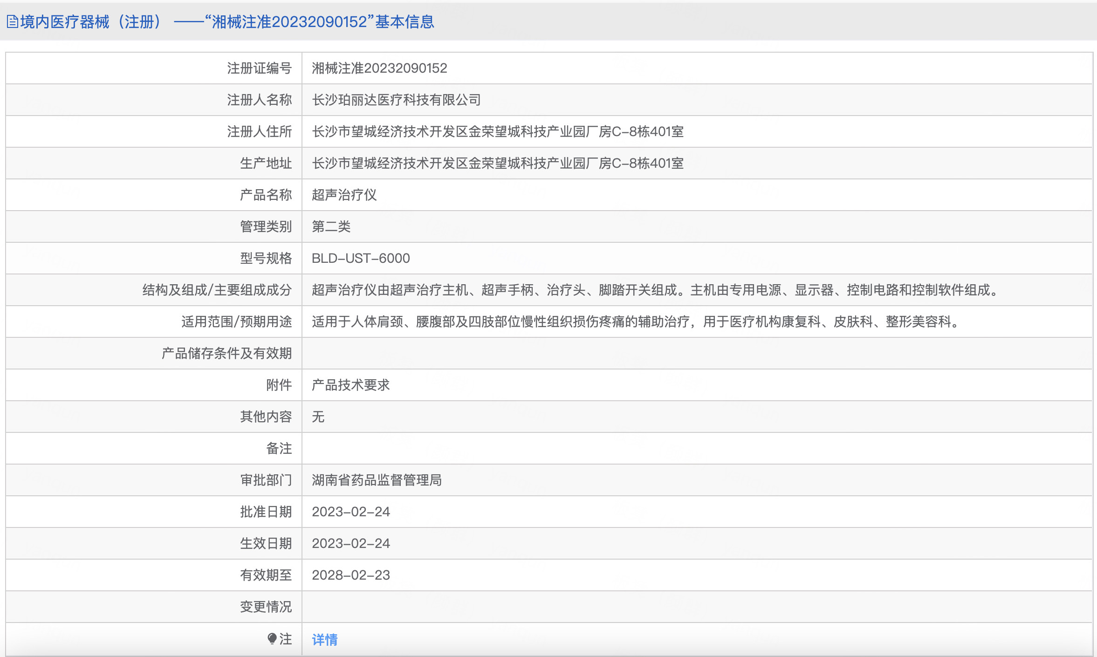
Task: Click the 产品名称 label
Action: tap(266, 195)
